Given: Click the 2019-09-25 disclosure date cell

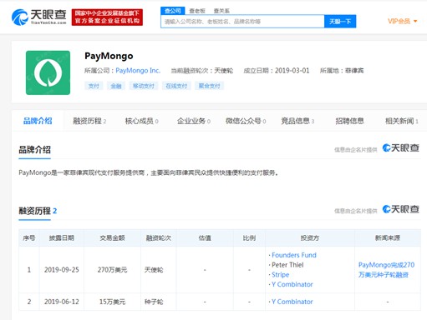Looking at the screenshot, I should coord(62,270).
